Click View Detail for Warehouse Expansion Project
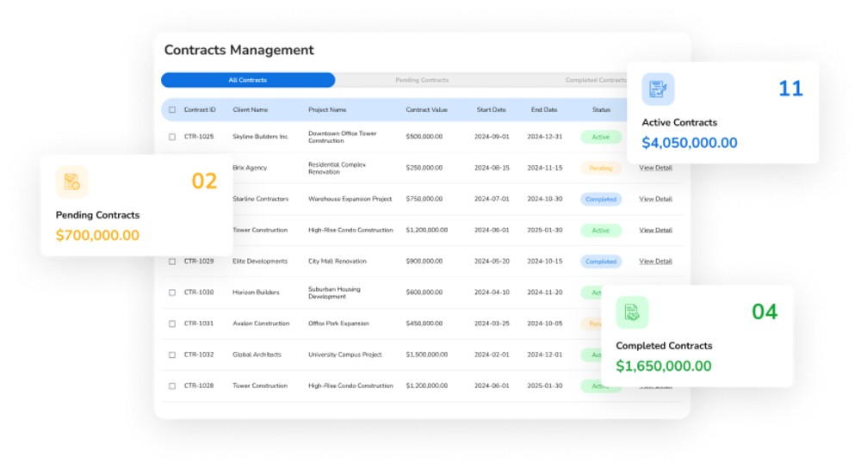This screenshot has width=861, height=469. 655,199
